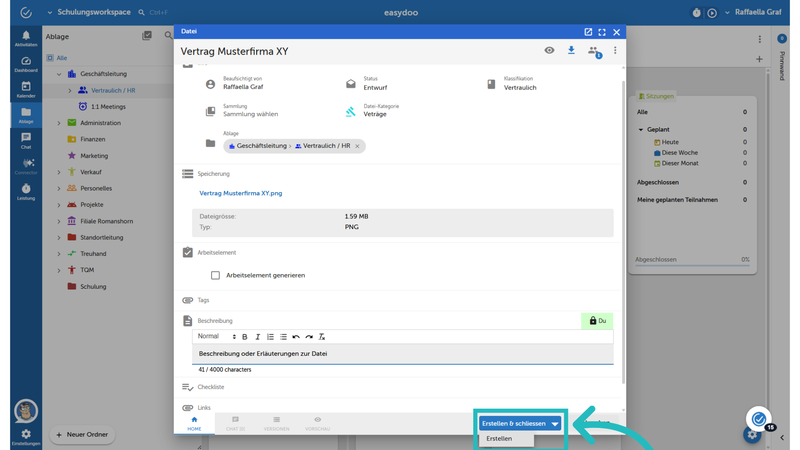Insert a bullet list in description
Viewport: 800px width, 450px height.
[x=283, y=337]
